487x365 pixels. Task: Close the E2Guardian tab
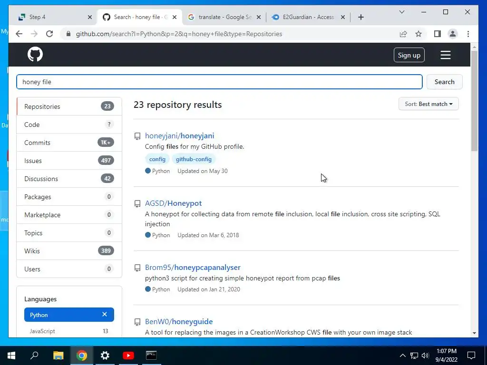click(x=343, y=17)
